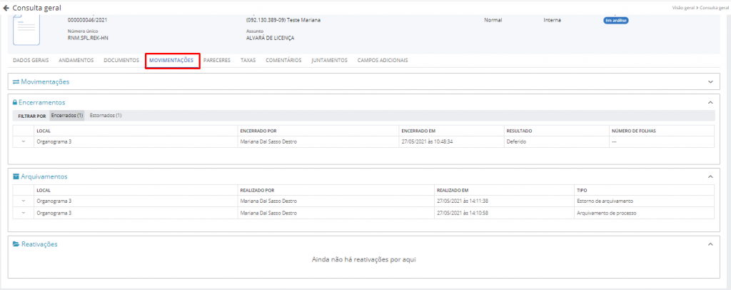Expand the Estorno de arquivamento row
Image resolution: width=731 pixels, height=290 pixels.
click(24, 201)
